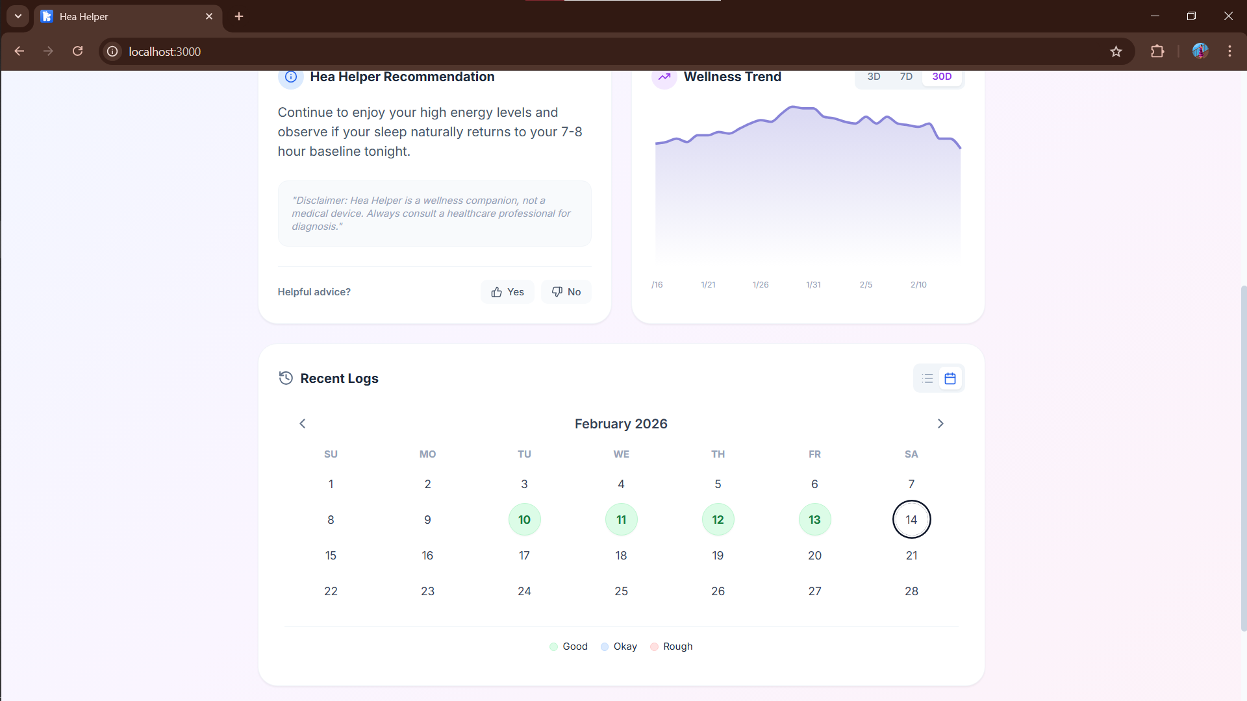Image resolution: width=1247 pixels, height=701 pixels.
Task: Click the recommendation info icon
Action: coord(291,77)
